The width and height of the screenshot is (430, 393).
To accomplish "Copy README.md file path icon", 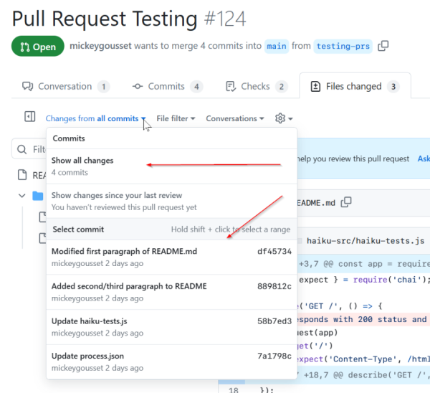I will pos(346,202).
